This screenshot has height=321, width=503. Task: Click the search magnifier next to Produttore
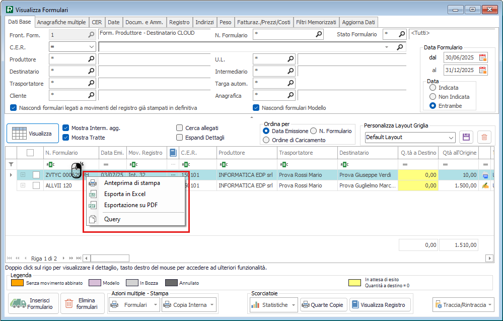(91, 59)
